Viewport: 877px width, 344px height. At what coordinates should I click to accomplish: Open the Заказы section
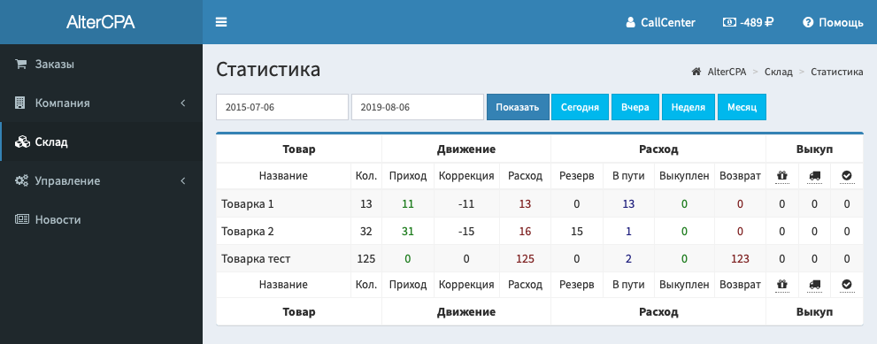click(101, 64)
